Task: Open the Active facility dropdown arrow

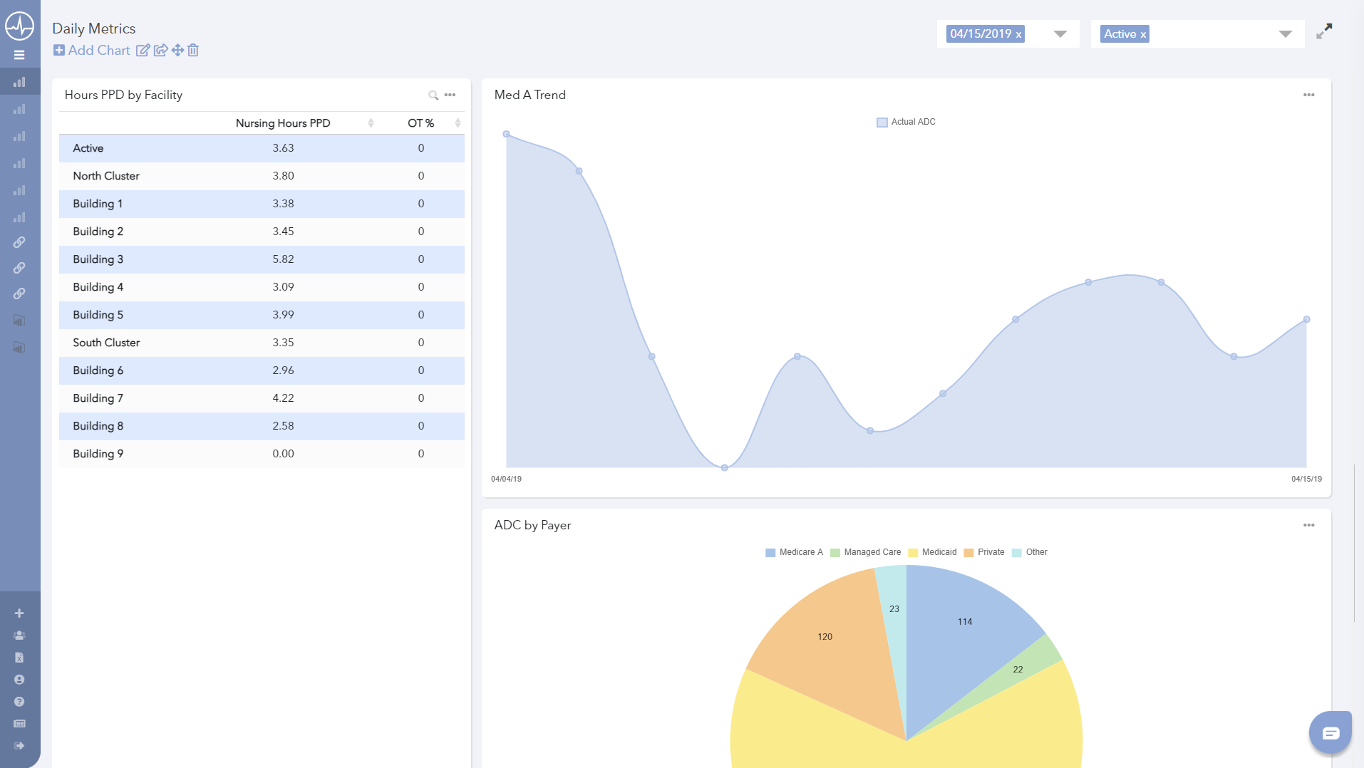Action: click(x=1285, y=34)
